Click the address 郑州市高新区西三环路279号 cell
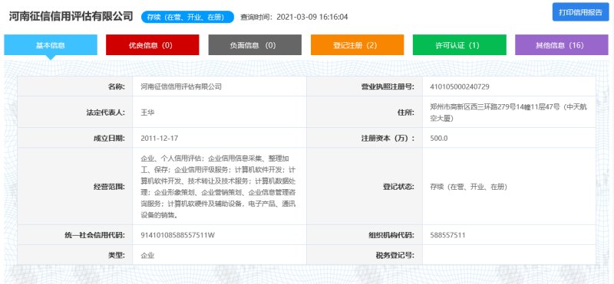 tap(509, 113)
